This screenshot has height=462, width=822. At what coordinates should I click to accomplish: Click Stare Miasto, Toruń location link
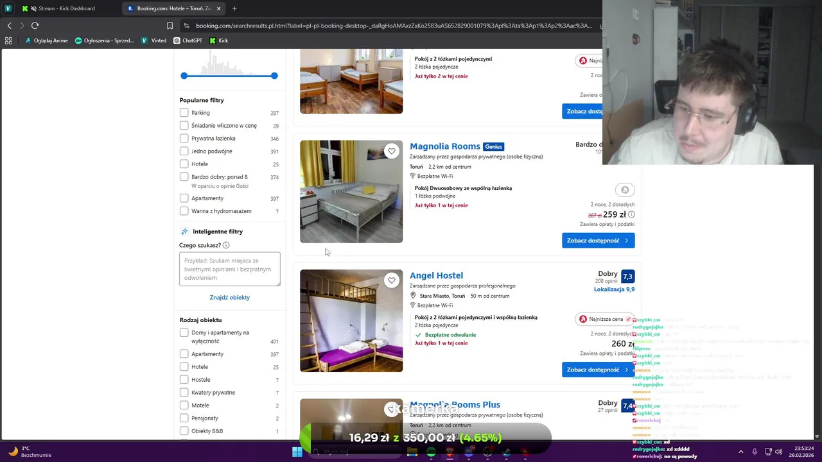click(442, 296)
